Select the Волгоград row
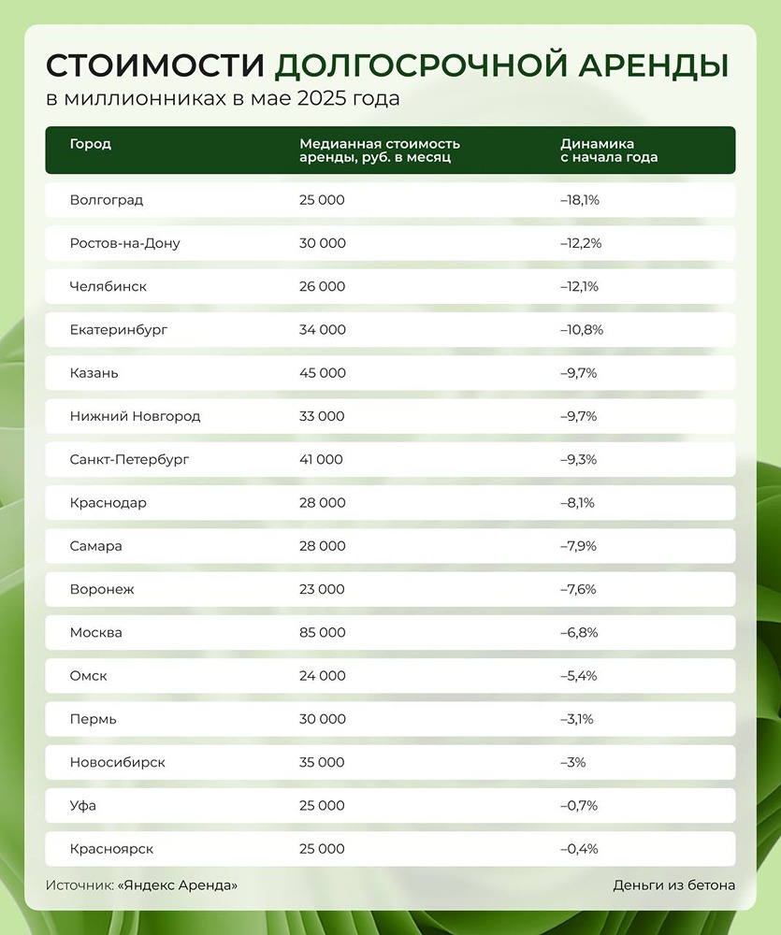Image resolution: width=781 pixels, height=935 pixels. tap(390, 200)
